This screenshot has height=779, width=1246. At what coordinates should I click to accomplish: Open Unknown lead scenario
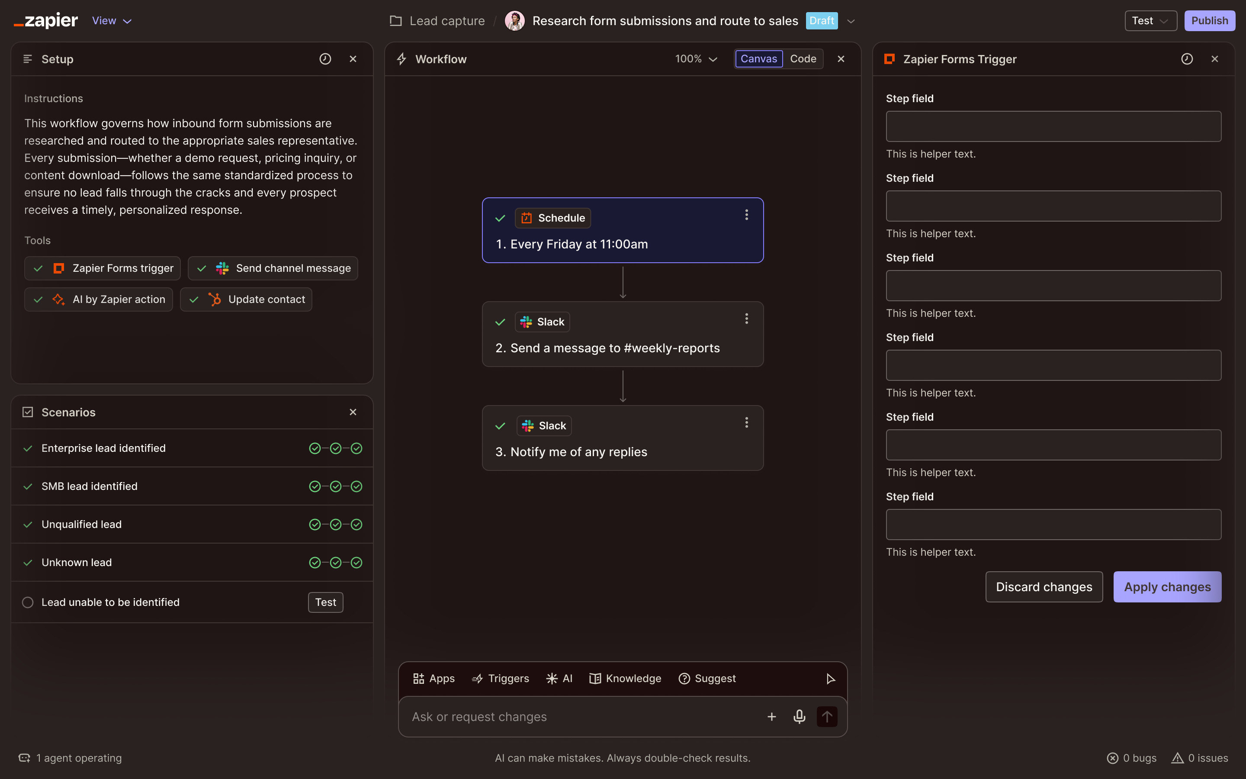click(x=192, y=562)
